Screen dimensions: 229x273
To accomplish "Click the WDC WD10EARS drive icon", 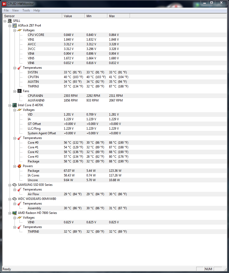I will coord(15,199).
